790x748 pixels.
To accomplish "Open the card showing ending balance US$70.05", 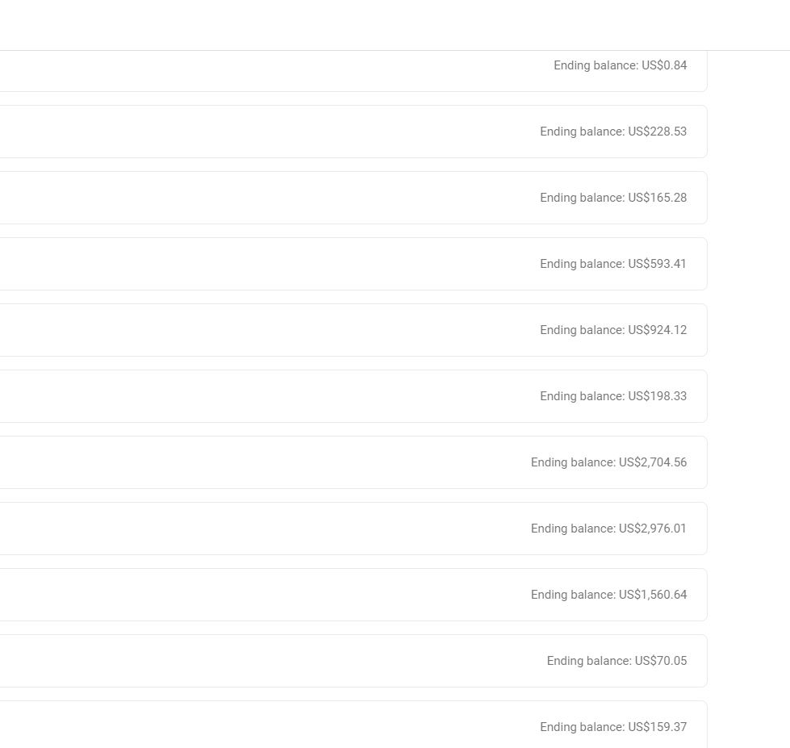I will (x=353, y=661).
